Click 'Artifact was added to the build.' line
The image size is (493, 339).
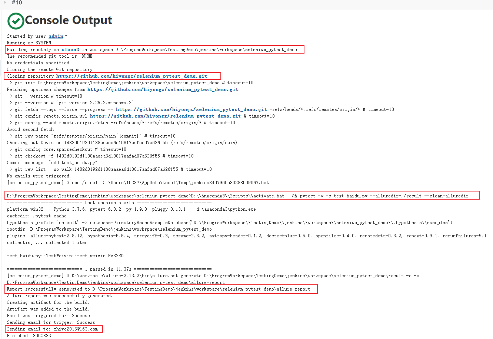(x=48, y=309)
